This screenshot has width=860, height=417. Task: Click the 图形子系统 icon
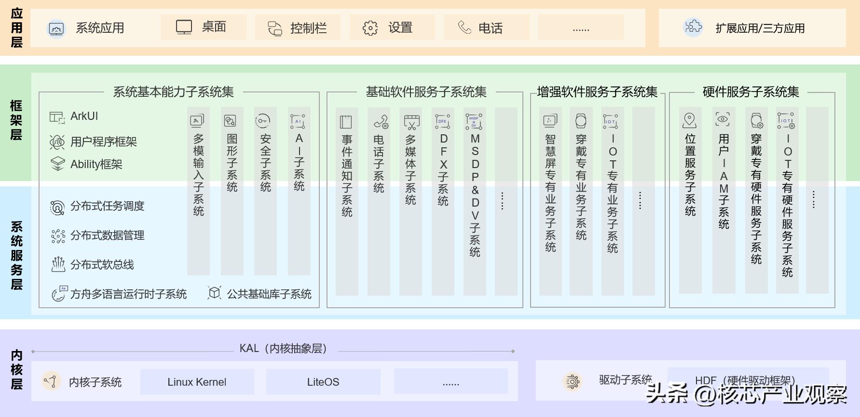(231, 120)
